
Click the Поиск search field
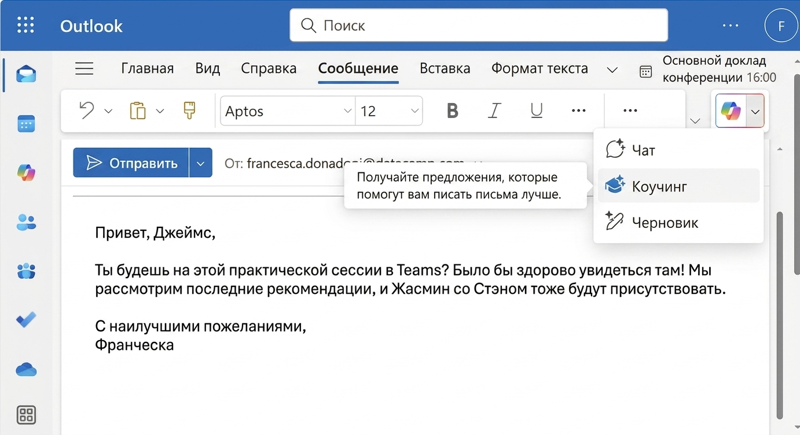[x=479, y=25]
